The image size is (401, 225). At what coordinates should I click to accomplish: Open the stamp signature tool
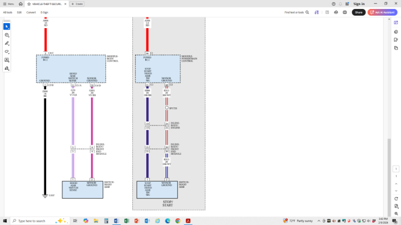coord(7,69)
